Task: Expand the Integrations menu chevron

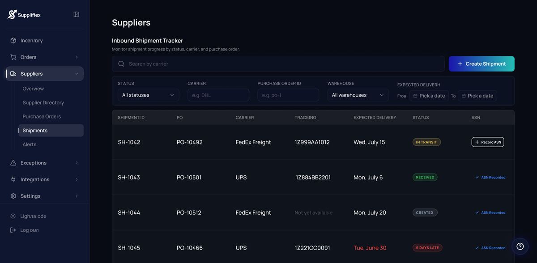Action: tap(77, 179)
